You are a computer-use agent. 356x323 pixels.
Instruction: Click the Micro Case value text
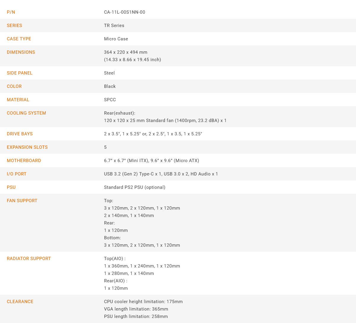[116, 39]
